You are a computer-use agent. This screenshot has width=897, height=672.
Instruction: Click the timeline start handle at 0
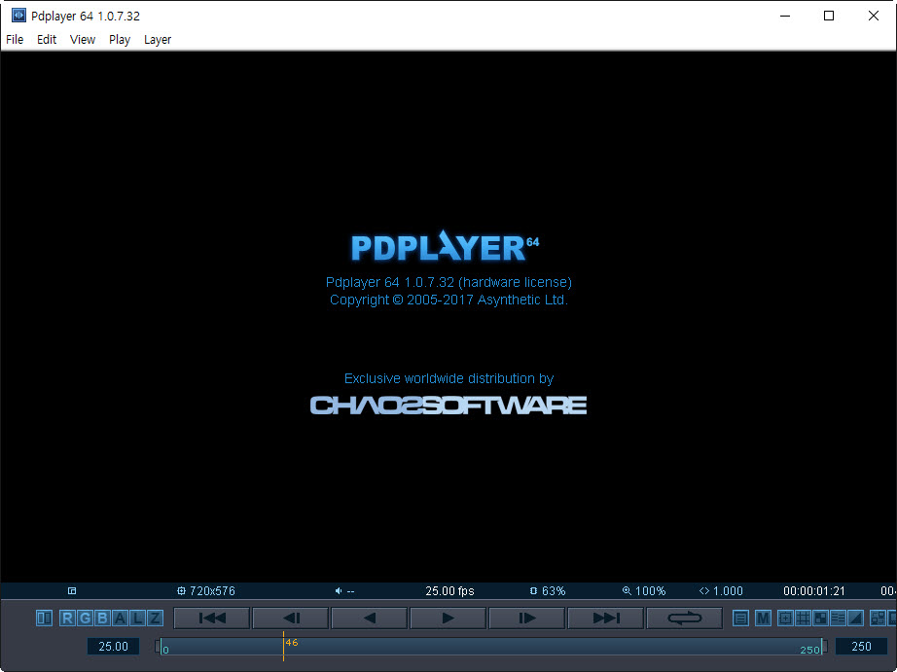pyautogui.click(x=159, y=647)
